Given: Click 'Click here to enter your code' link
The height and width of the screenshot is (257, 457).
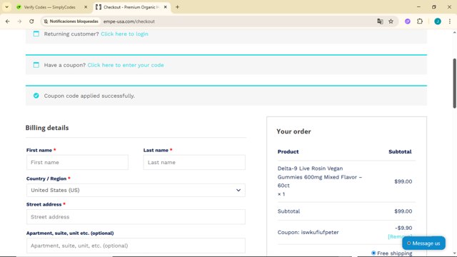Looking at the screenshot, I should pyautogui.click(x=126, y=65).
